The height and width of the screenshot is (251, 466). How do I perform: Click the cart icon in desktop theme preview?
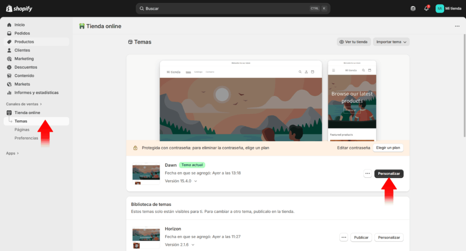point(313,72)
